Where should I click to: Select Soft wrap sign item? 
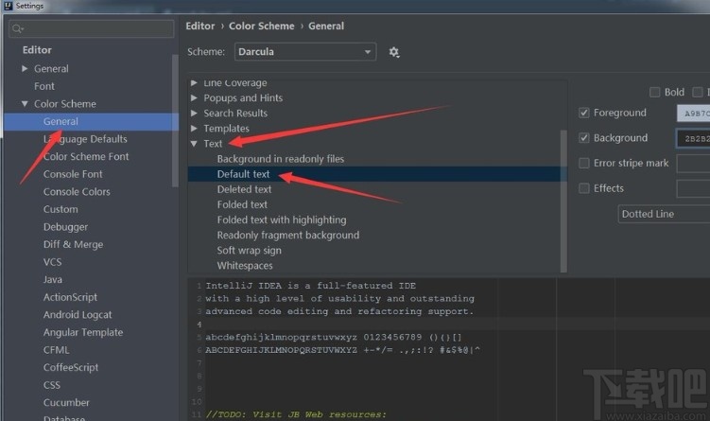point(249,251)
